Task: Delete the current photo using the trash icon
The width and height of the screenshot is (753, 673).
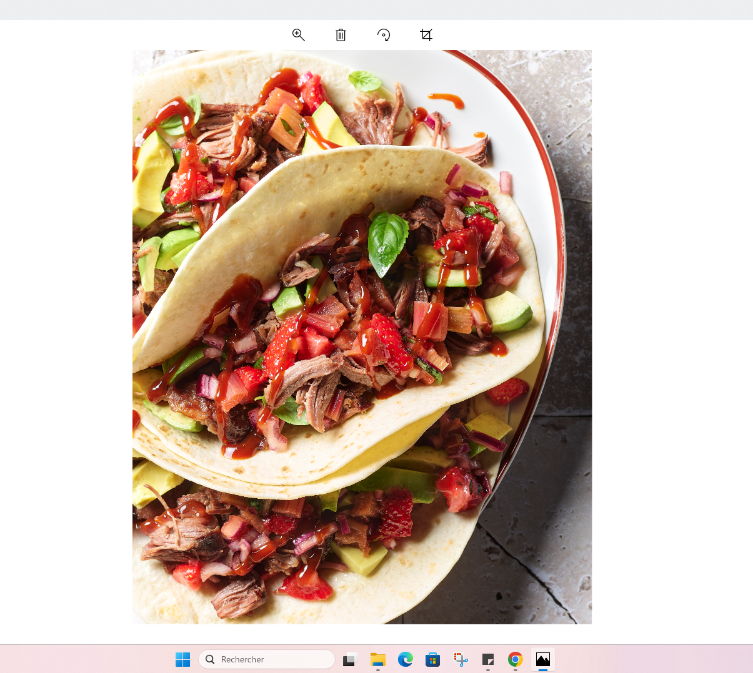Action: click(341, 35)
